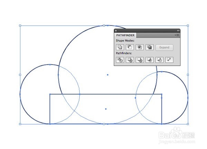Image resolution: width=207 pixels, height=149 pixels.
Task: Click the left circle's top anchor point
Action: tap(50, 65)
